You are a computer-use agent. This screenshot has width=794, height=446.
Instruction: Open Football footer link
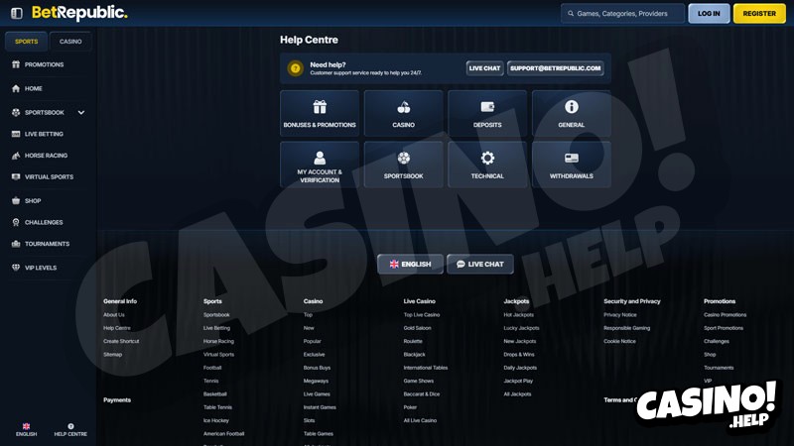click(212, 368)
